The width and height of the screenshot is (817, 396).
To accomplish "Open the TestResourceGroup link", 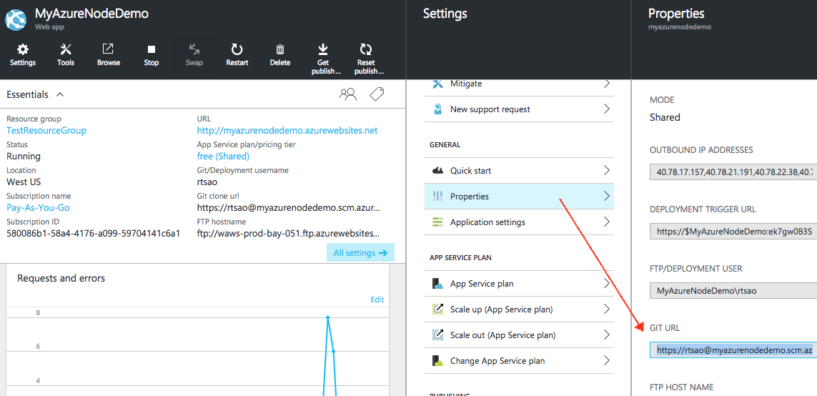I will pos(46,130).
